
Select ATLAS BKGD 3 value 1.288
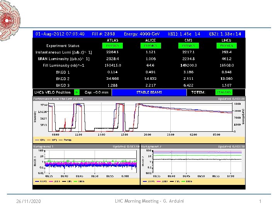pyautogui.click(x=113, y=85)
